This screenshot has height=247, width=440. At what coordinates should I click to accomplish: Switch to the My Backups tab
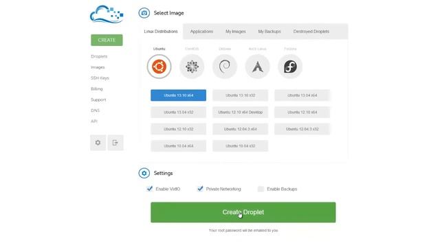tap(269, 32)
